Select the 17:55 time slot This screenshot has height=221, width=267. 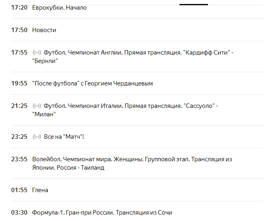coord(19,53)
